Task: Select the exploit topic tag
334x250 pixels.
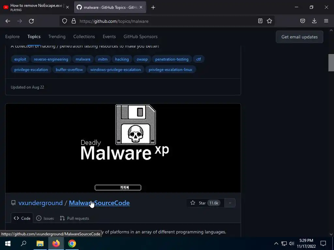Action: tap(20, 59)
